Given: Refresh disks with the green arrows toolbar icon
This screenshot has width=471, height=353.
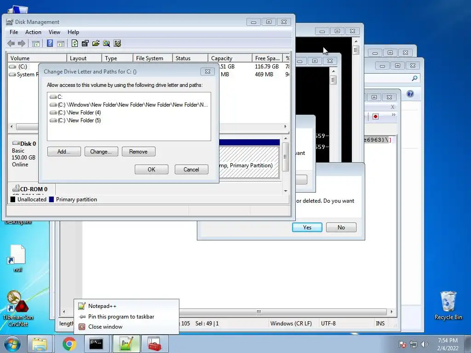Looking at the screenshot, I should pos(75,44).
